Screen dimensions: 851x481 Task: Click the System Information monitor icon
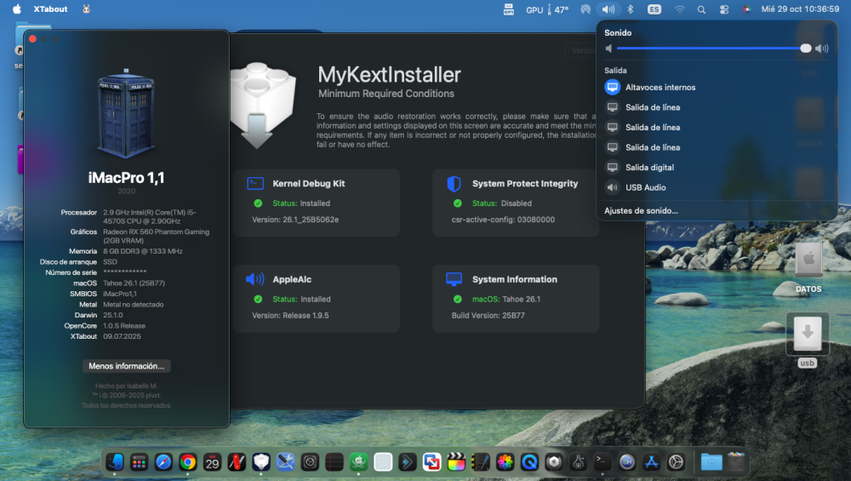(x=454, y=279)
